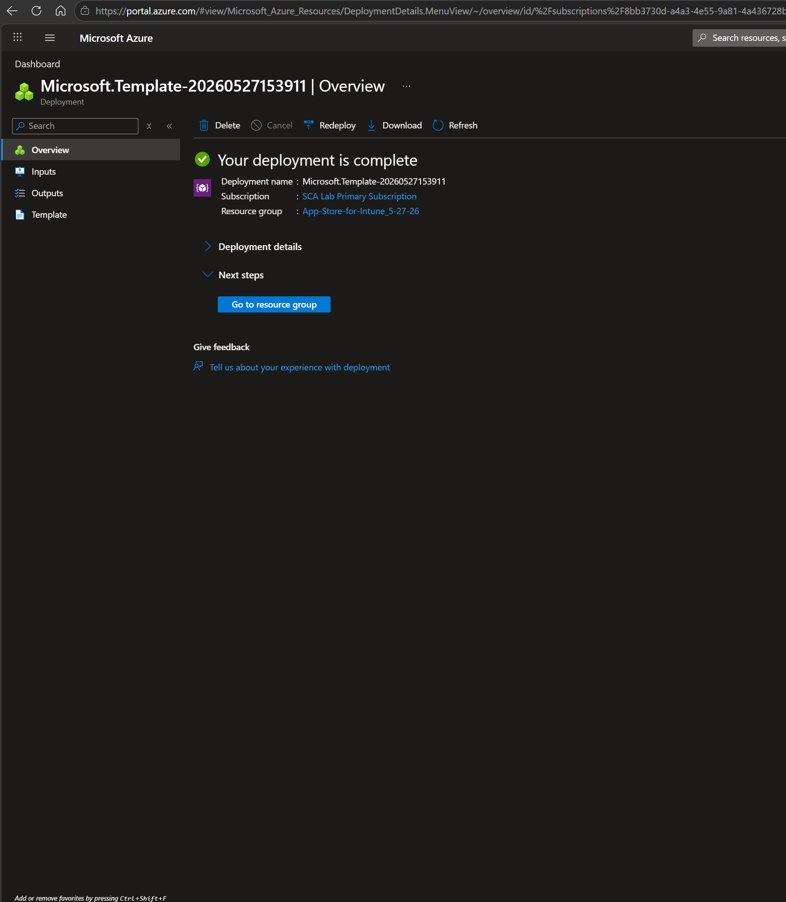
Task: Refresh the deployment overview
Action: coord(455,125)
